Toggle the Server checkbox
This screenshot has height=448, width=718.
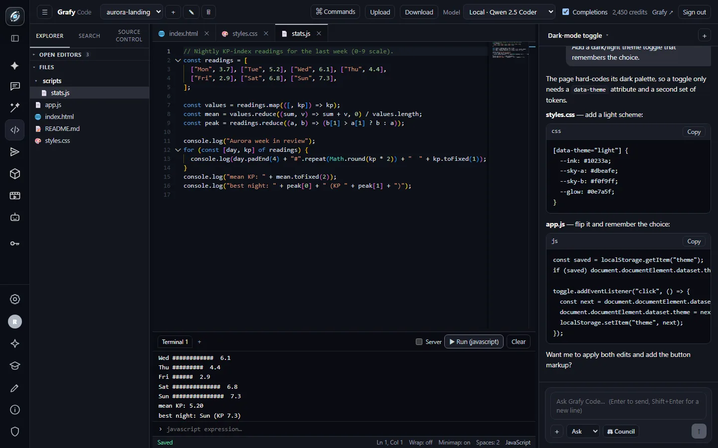point(419,342)
